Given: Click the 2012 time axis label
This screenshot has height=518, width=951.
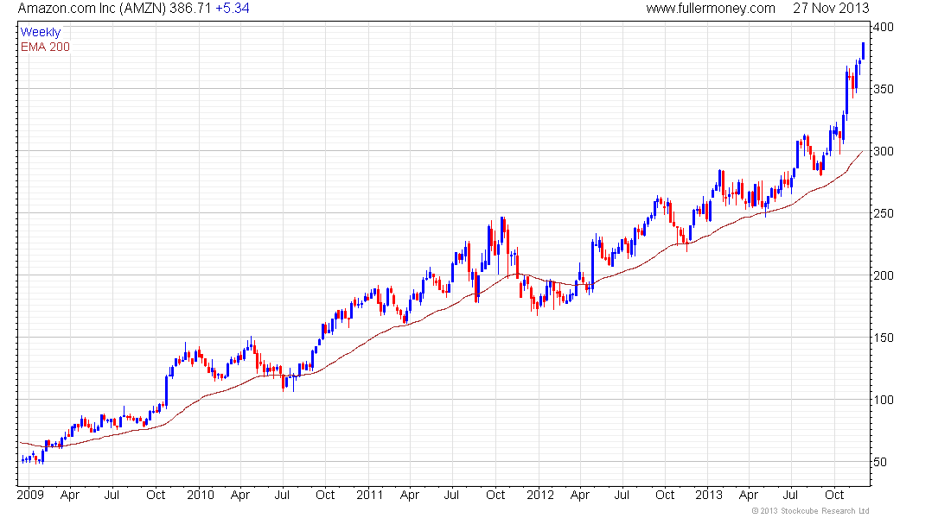Looking at the screenshot, I should (x=539, y=495).
